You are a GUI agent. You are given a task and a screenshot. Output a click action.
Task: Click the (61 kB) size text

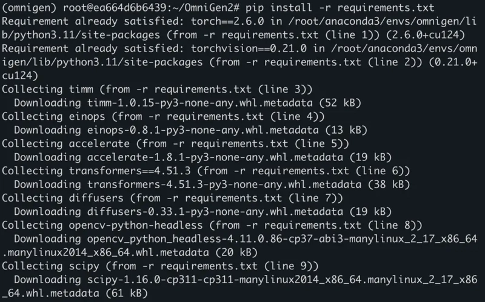(127, 293)
